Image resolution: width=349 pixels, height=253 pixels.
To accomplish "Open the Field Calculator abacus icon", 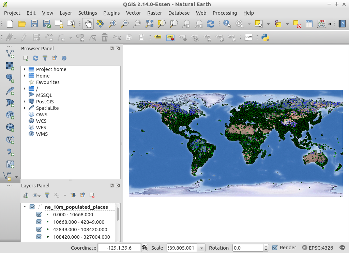I will tap(321, 24).
